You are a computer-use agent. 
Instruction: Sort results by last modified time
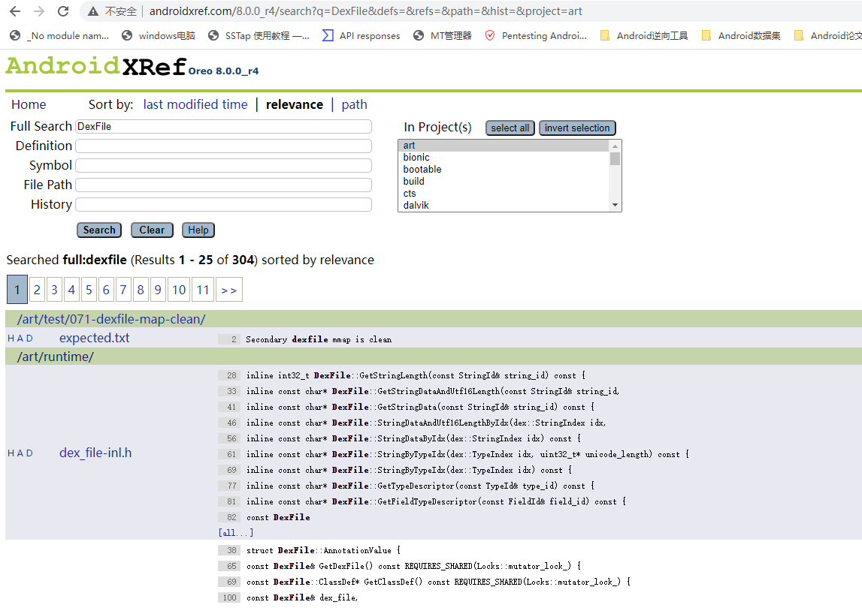coord(195,104)
